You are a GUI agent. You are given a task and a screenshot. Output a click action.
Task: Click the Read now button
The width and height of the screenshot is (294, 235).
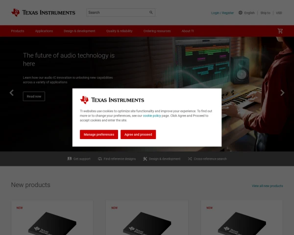(34, 96)
